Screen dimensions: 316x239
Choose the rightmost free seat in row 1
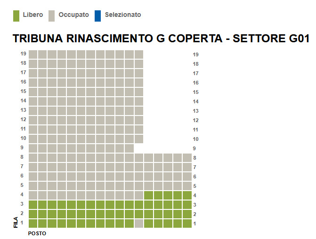pyautogui.click(x=187, y=224)
